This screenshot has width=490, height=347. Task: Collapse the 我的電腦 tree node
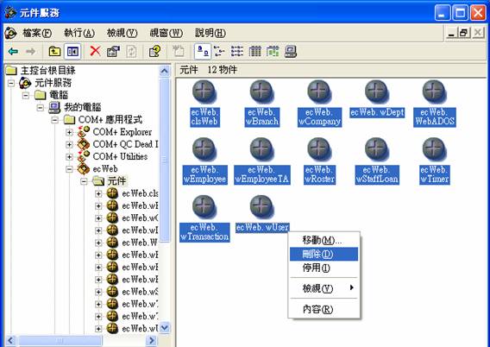(x=41, y=108)
